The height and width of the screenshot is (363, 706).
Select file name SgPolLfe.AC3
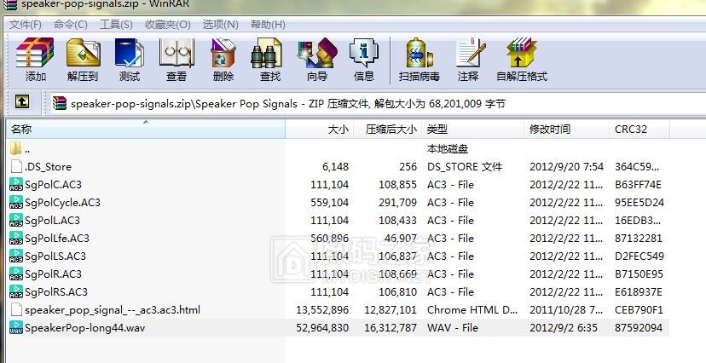57,239
